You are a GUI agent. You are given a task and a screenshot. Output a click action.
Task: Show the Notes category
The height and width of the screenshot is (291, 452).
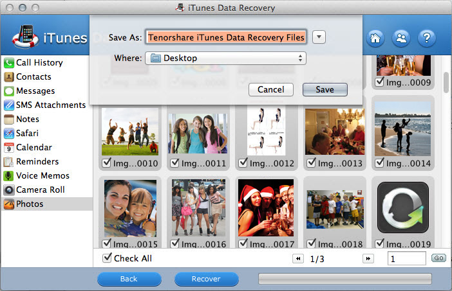(x=28, y=119)
